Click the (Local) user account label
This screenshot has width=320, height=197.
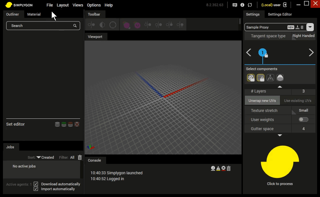271,5
